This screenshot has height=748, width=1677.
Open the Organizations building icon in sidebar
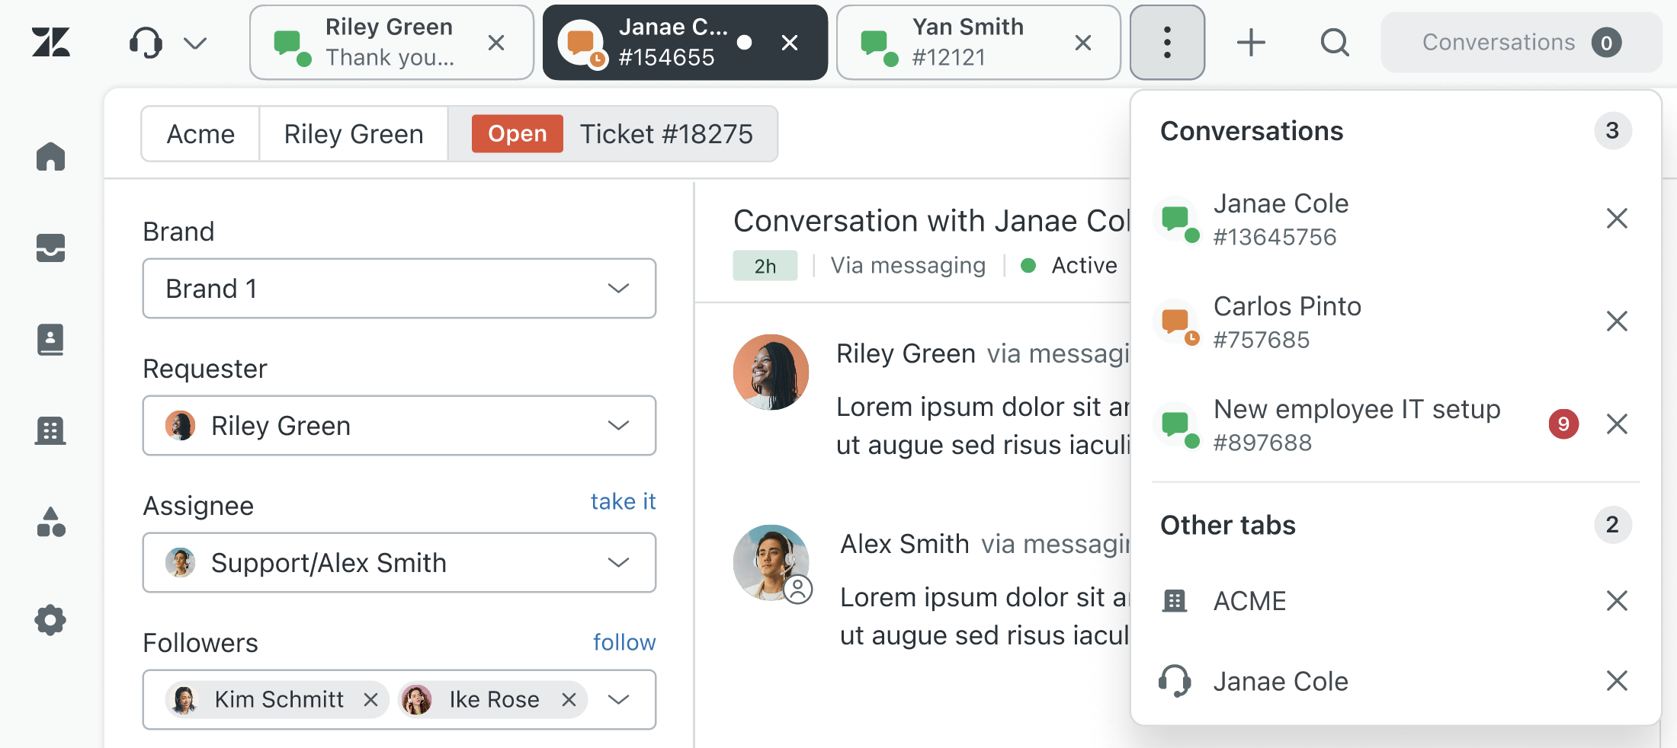click(x=50, y=431)
